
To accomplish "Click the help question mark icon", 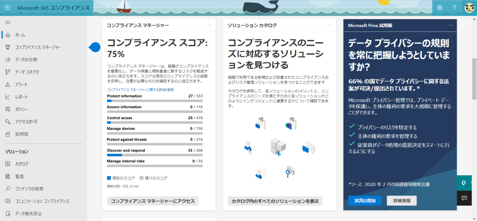I will (x=454, y=8).
